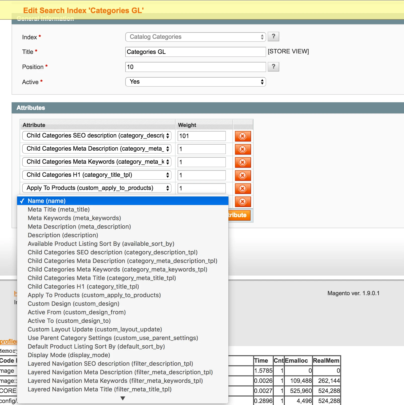This screenshot has width=404, height=405.
Task: Open the Active setting dropdown
Action: click(x=195, y=82)
